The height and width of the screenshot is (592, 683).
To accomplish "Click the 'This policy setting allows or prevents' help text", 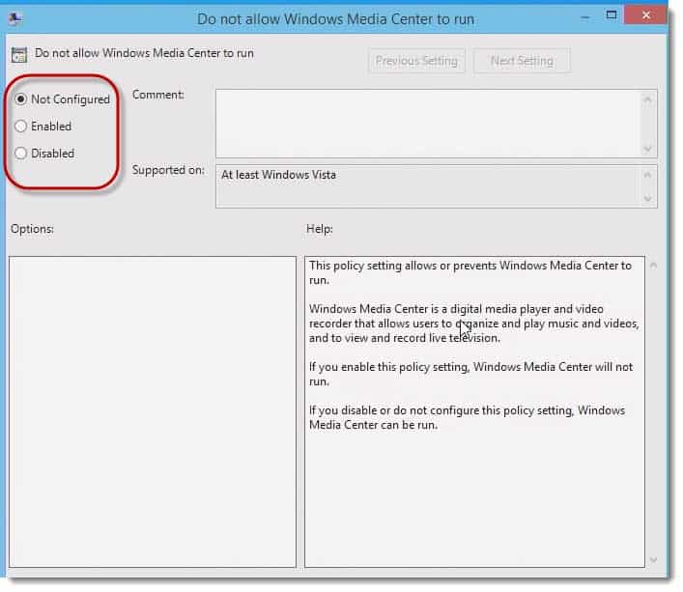I will 470,272.
